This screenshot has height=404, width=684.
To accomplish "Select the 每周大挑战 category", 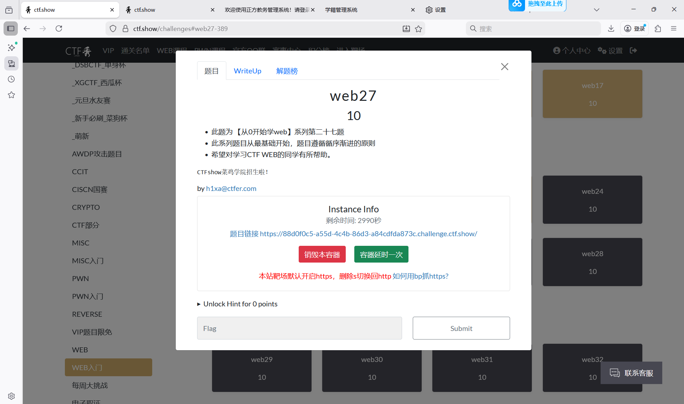I will tap(109, 385).
